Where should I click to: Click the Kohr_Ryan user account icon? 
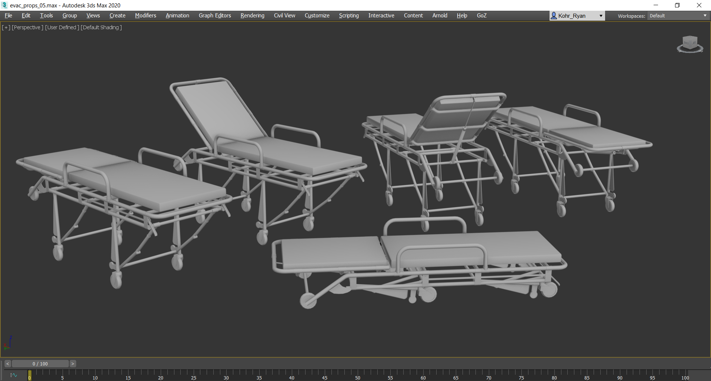click(554, 16)
